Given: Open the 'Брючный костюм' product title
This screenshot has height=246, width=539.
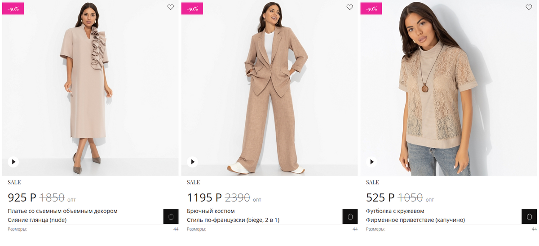Looking at the screenshot, I should coord(211,211).
